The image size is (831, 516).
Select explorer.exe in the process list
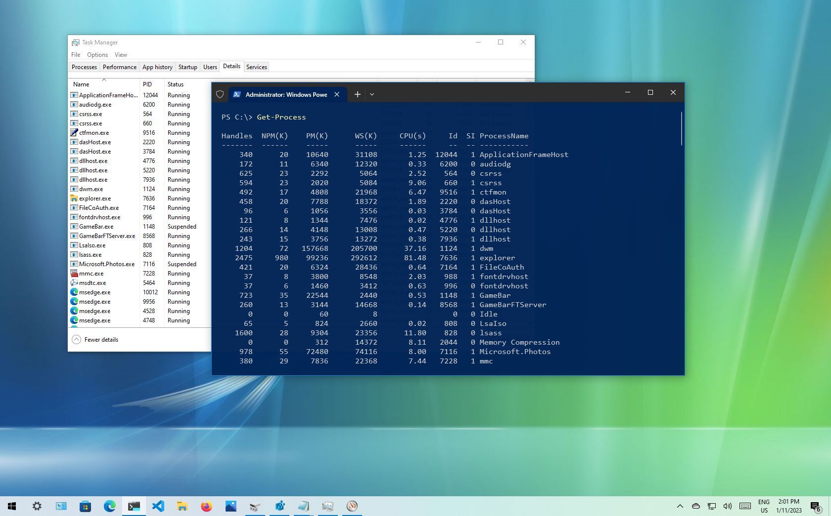tap(95, 198)
